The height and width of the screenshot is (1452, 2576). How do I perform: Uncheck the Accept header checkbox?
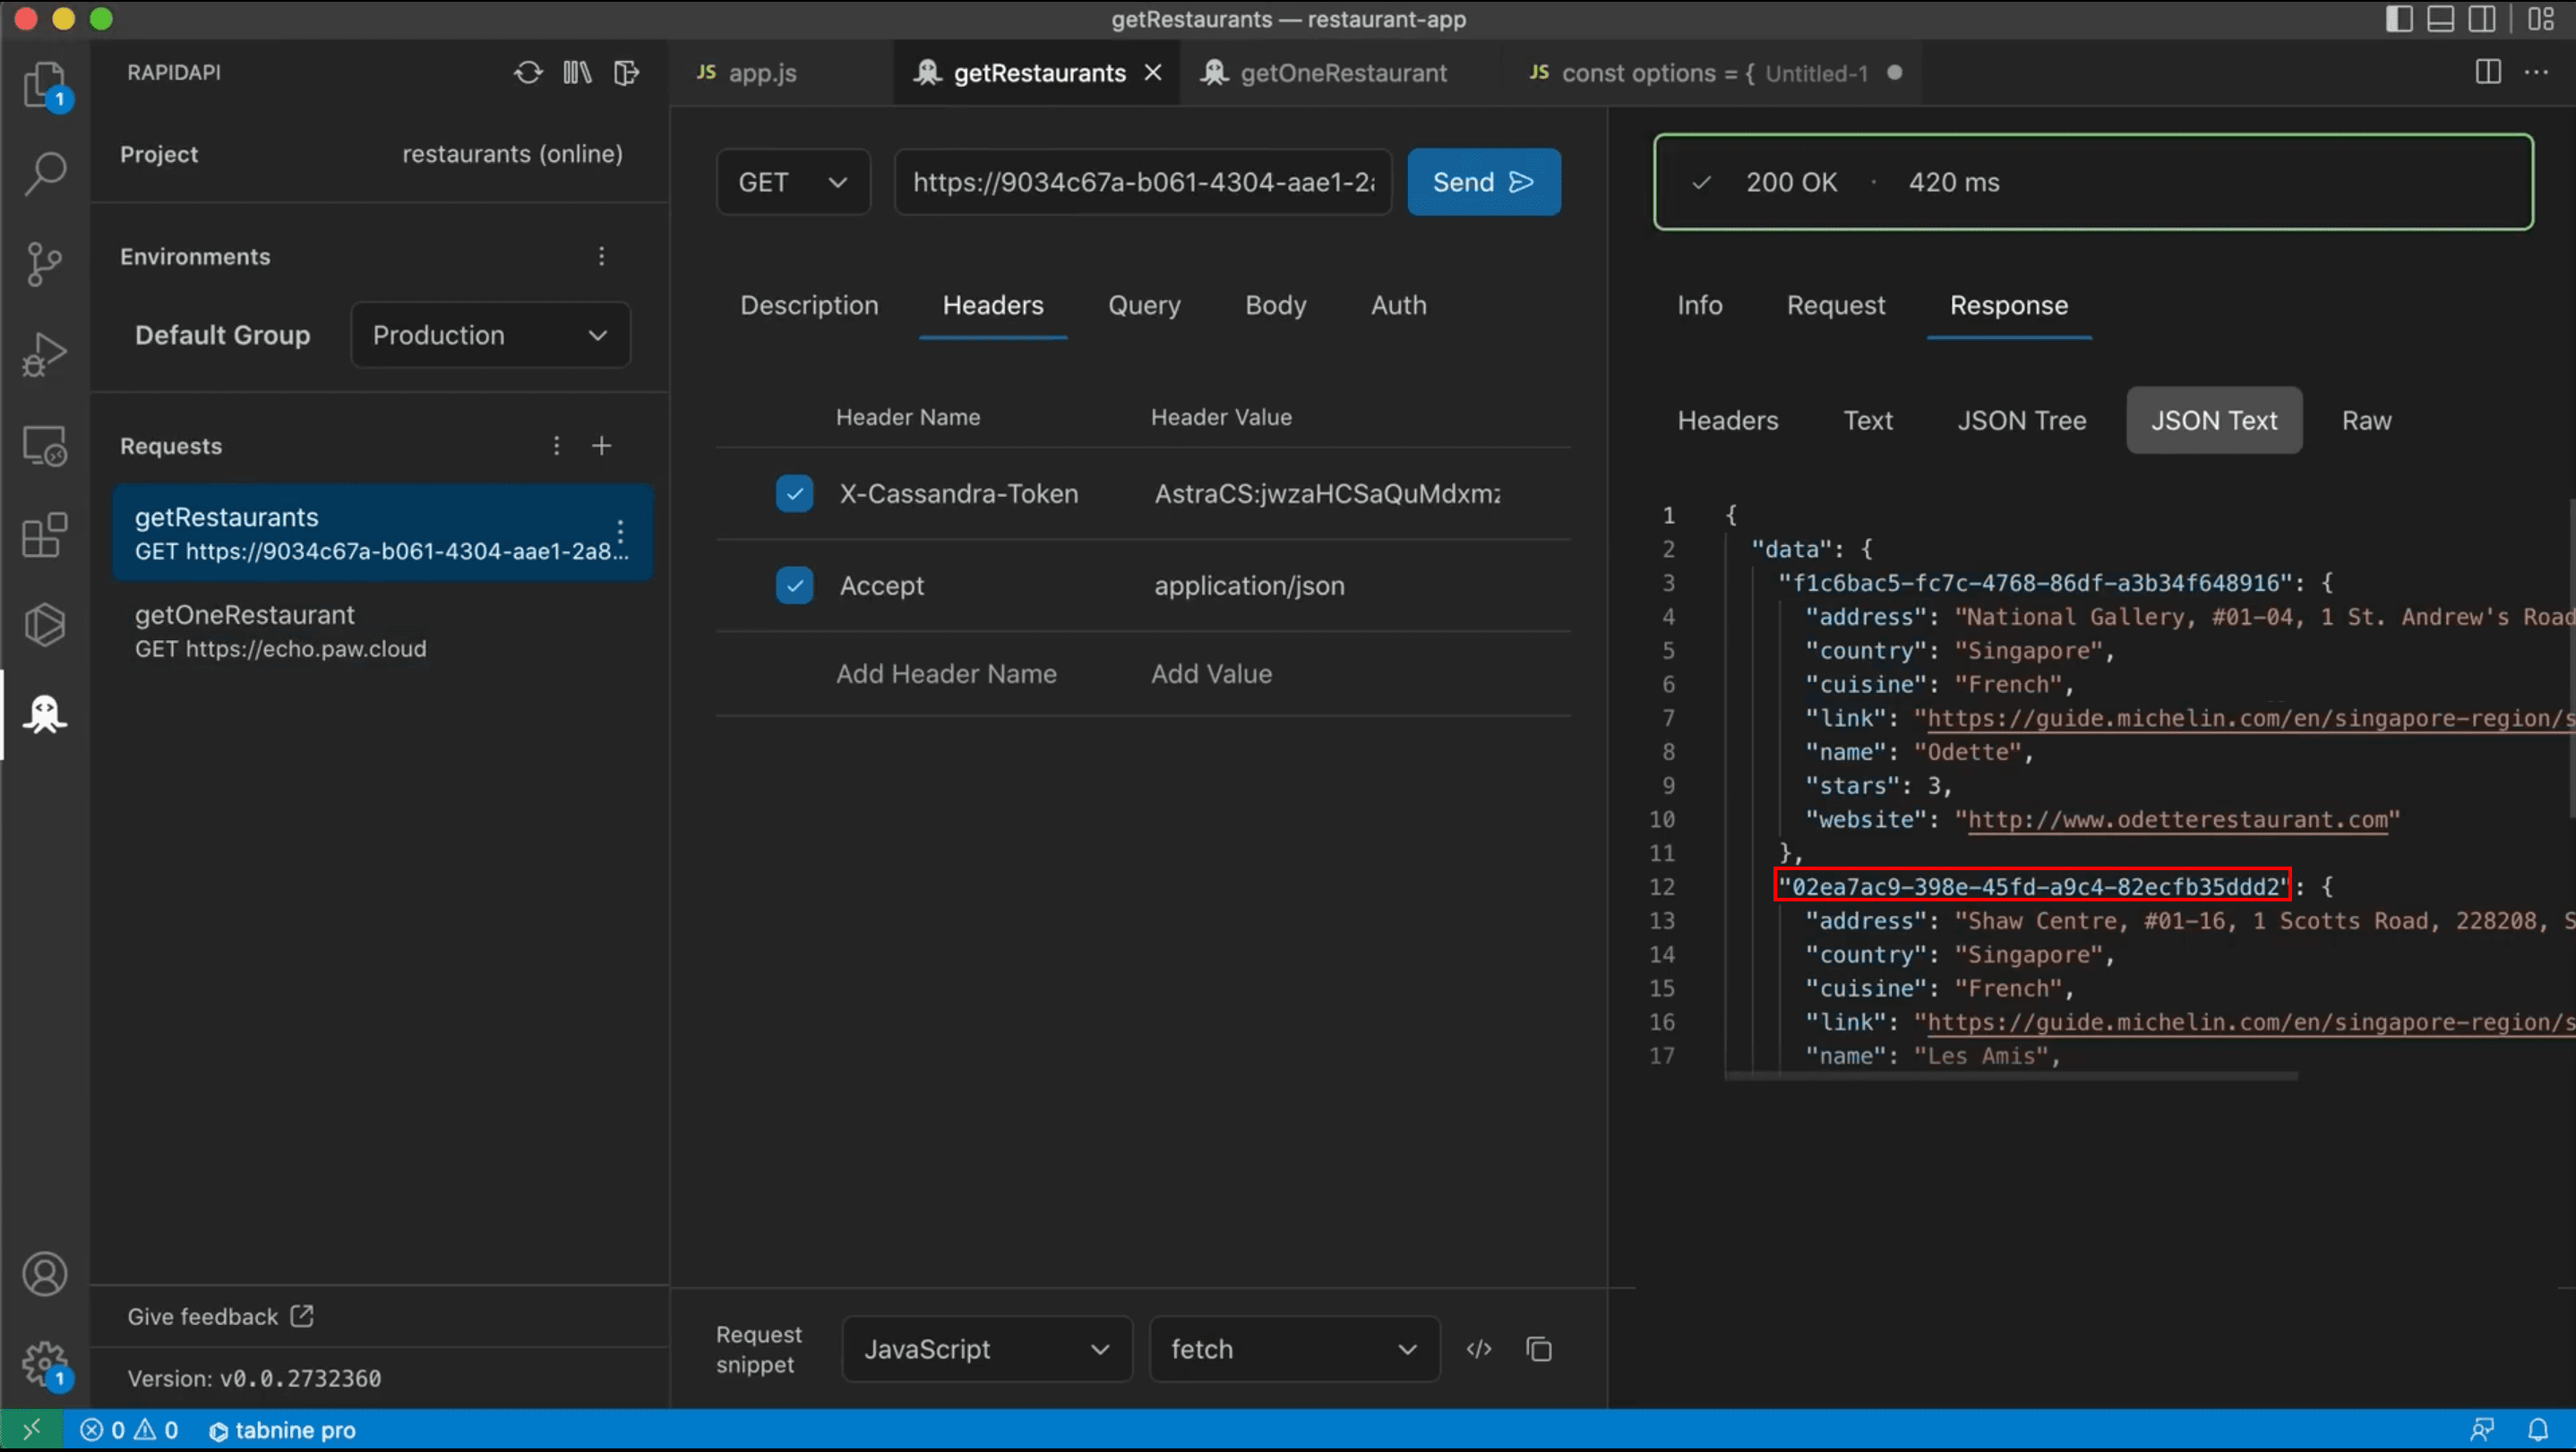click(x=794, y=585)
